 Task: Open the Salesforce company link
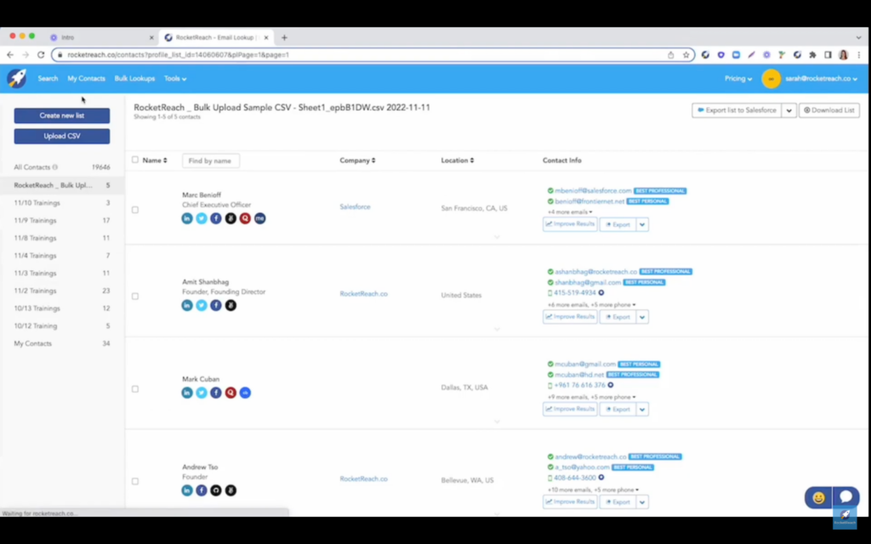point(355,206)
